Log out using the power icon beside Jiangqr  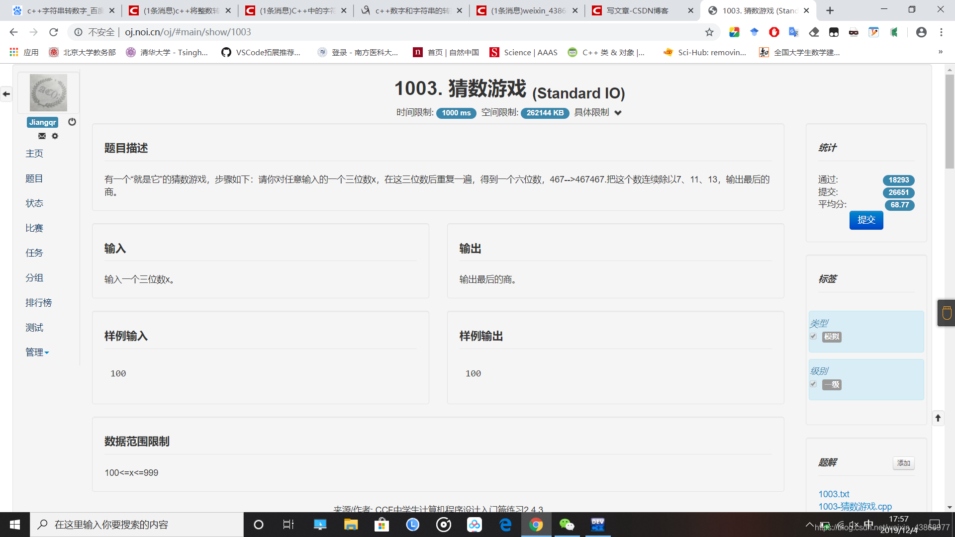point(72,121)
